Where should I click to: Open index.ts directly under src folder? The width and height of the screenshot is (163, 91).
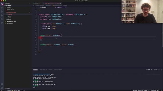click(9, 20)
